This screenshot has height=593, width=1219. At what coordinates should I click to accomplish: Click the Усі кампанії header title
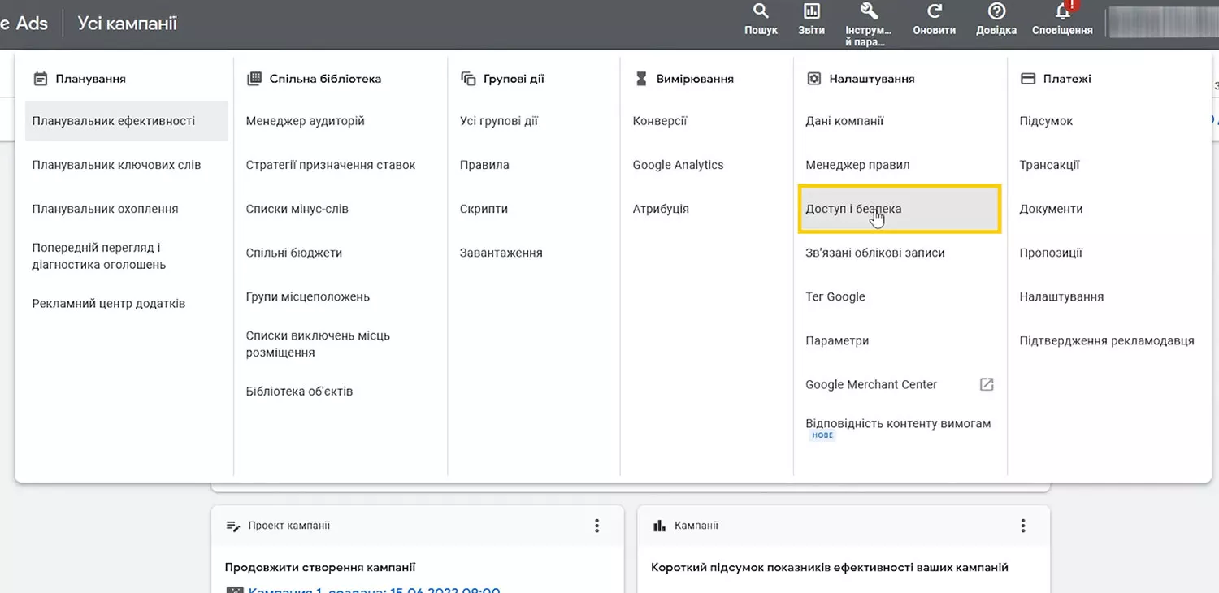[x=128, y=23]
